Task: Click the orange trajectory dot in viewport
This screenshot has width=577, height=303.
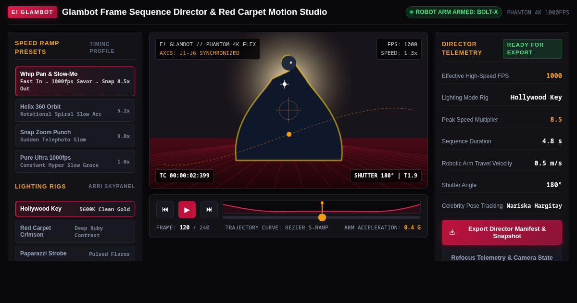Action: pyautogui.click(x=289, y=134)
